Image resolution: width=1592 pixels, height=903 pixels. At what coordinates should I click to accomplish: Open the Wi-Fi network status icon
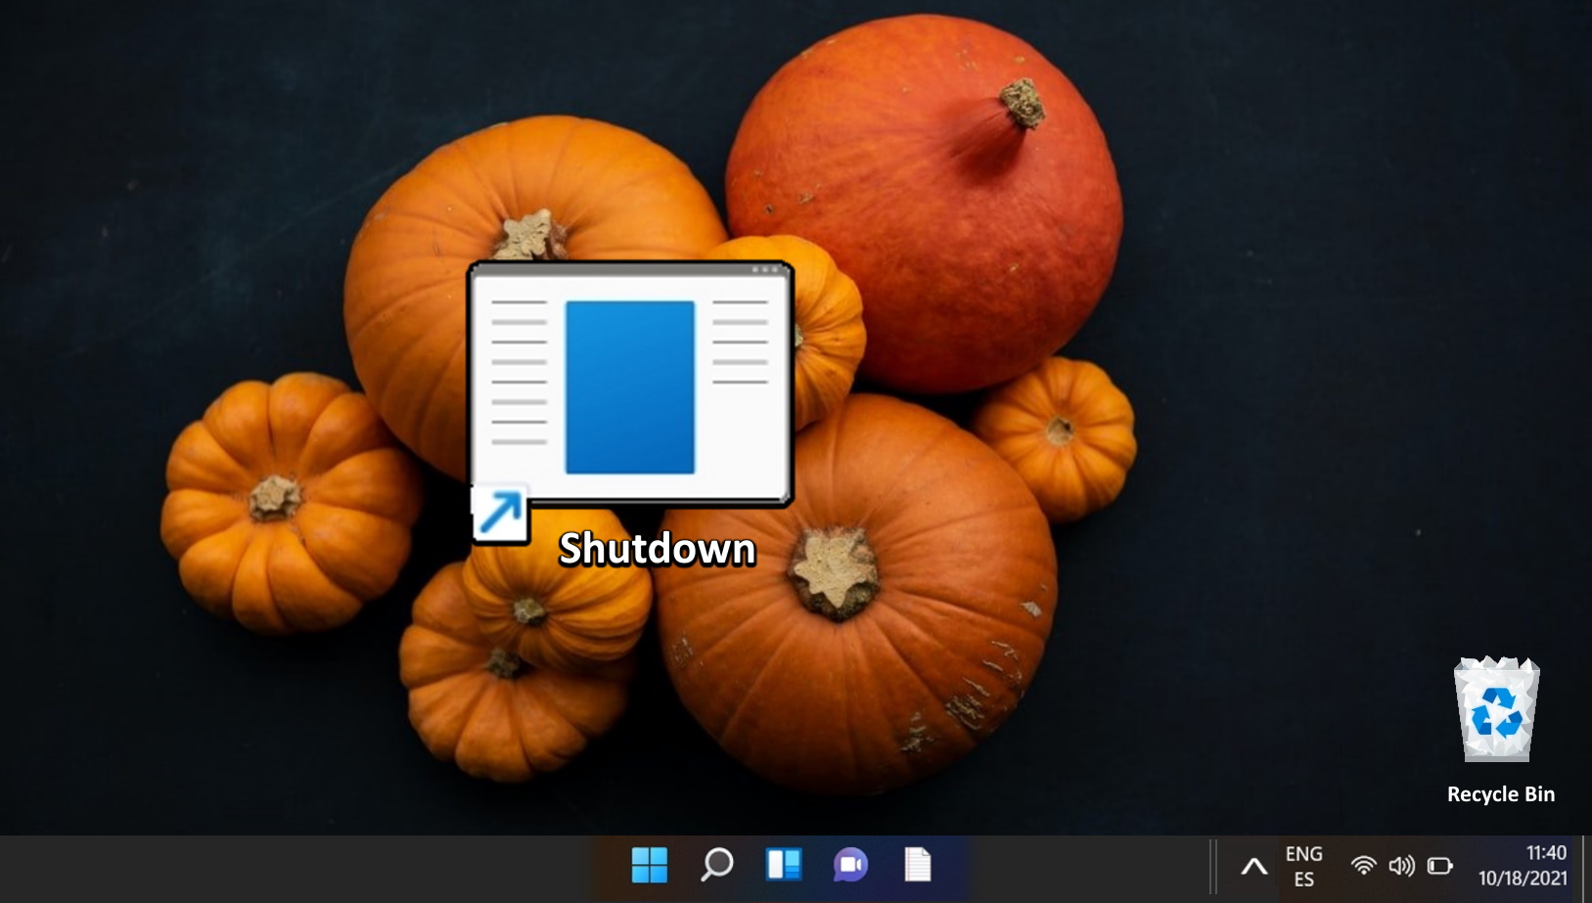[x=1364, y=865]
